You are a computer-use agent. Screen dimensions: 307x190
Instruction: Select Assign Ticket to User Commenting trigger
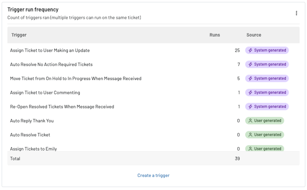(45, 93)
